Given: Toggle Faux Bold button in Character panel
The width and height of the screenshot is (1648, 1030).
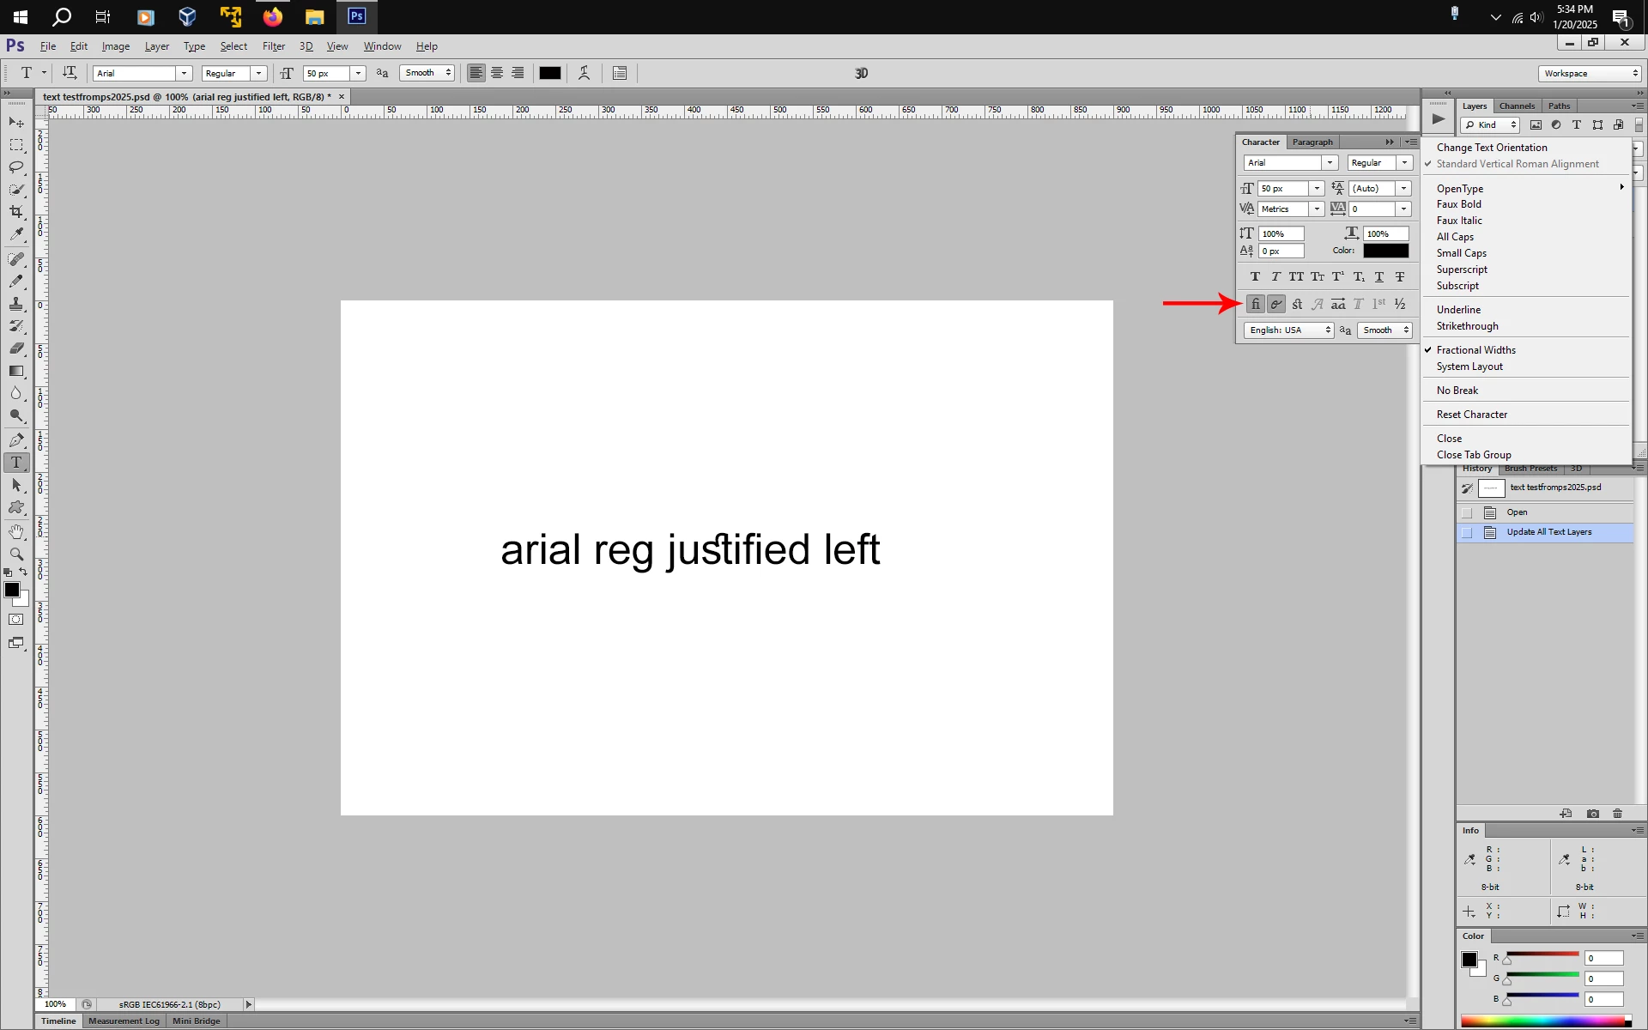Looking at the screenshot, I should [x=1255, y=276].
